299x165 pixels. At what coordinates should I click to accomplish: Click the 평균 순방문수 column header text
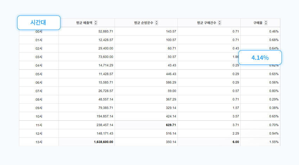pyautogui.click(x=144, y=23)
